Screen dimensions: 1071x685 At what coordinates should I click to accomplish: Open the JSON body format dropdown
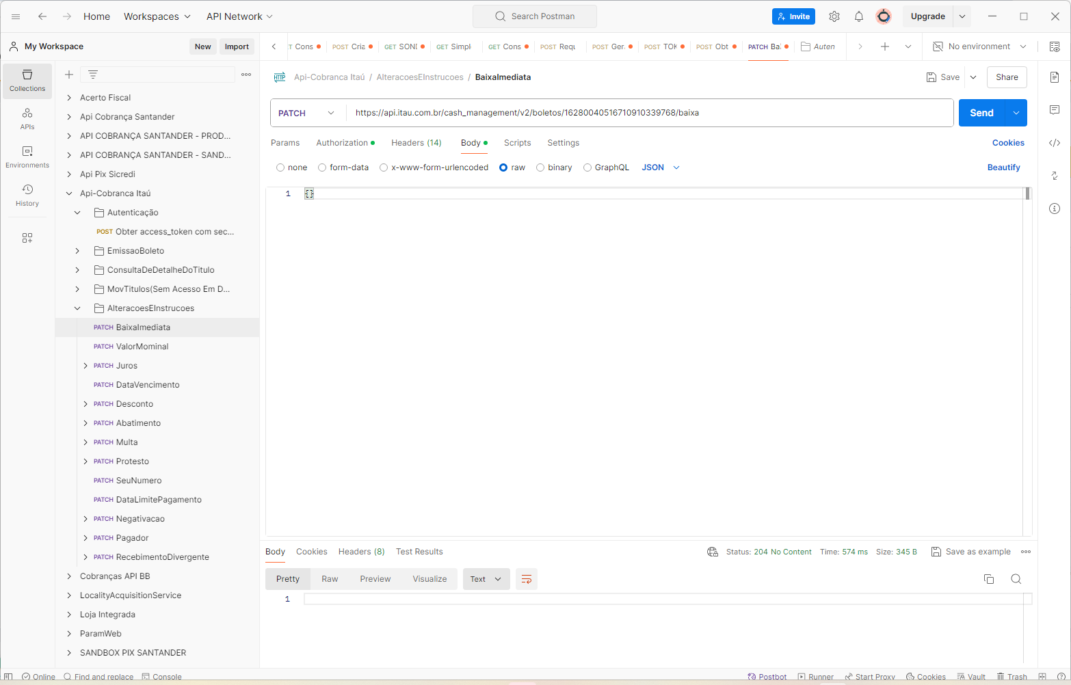coord(661,167)
